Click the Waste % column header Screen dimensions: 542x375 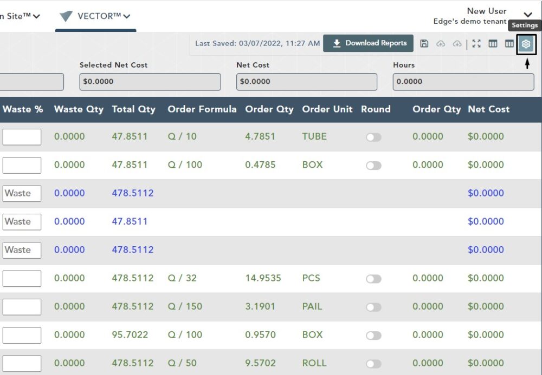tap(23, 109)
